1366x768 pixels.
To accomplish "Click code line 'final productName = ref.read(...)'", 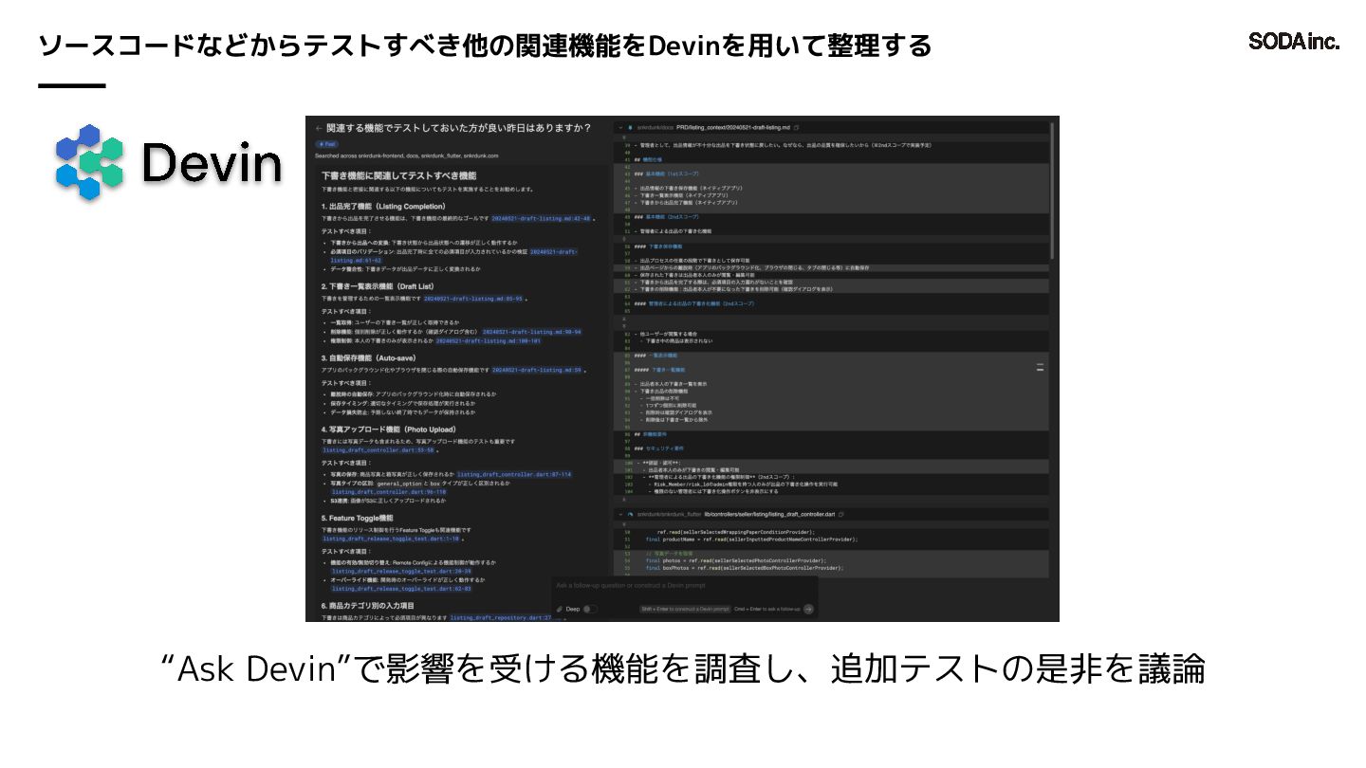I will point(751,539).
